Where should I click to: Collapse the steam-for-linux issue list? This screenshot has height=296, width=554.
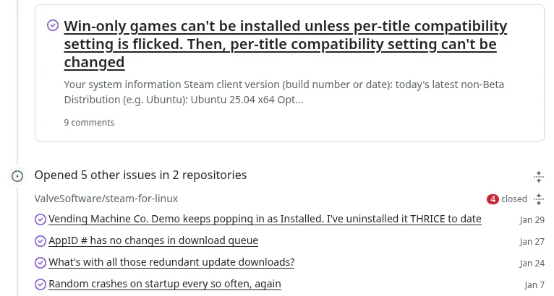(539, 199)
